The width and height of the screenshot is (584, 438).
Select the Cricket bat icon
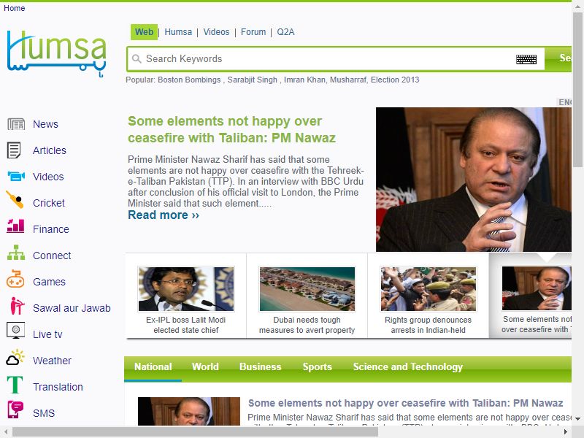click(x=15, y=199)
